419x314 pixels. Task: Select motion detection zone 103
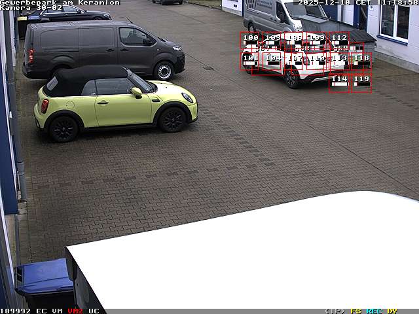click(x=272, y=41)
